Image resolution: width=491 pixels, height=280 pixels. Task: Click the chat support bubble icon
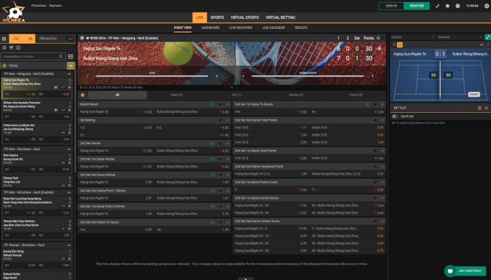(x=450, y=271)
